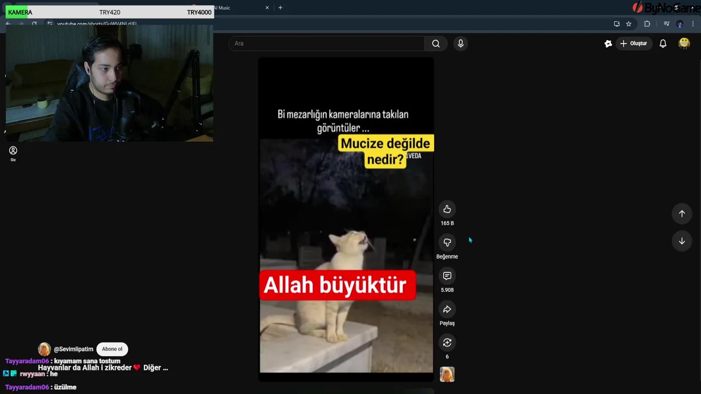Click the KAMERA goal progress bar

[x=110, y=12]
